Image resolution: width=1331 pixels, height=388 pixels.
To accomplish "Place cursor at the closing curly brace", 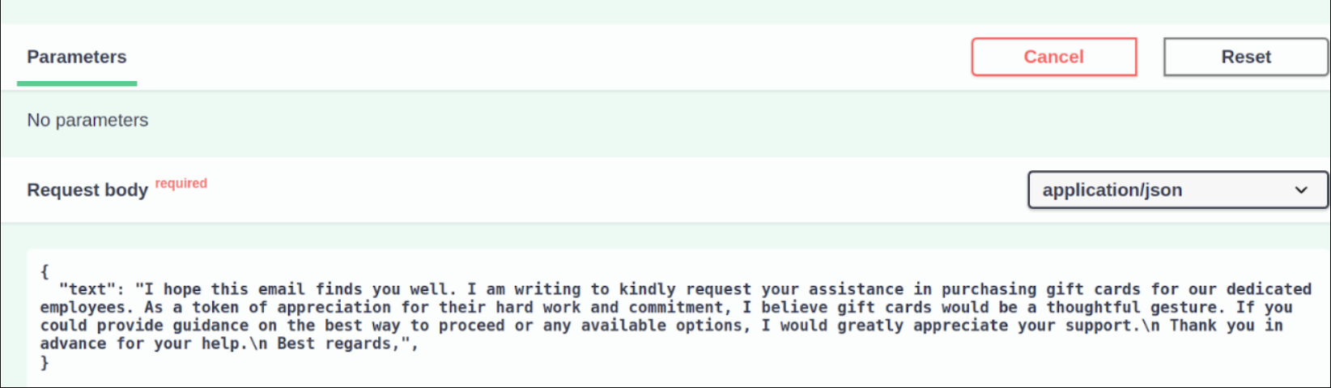I will (x=45, y=362).
